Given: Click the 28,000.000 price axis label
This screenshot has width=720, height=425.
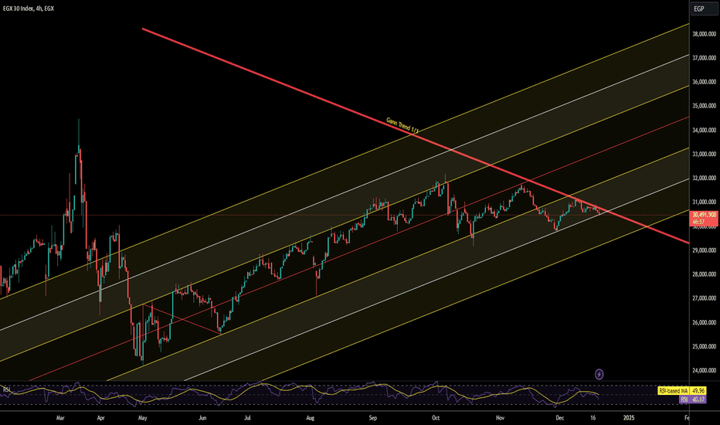Looking at the screenshot, I should (704, 274).
